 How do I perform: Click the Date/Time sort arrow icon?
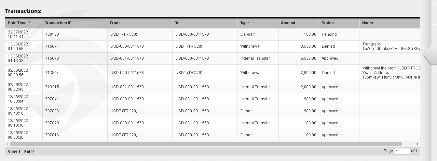[x=30, y=23]
